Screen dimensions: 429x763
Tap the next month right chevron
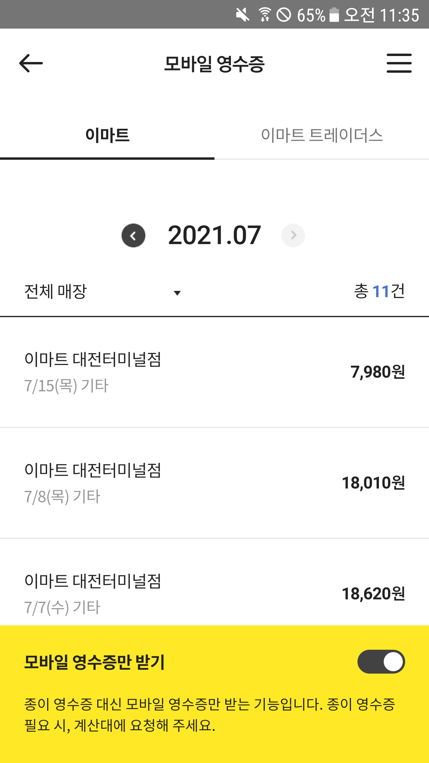(293, 235)
